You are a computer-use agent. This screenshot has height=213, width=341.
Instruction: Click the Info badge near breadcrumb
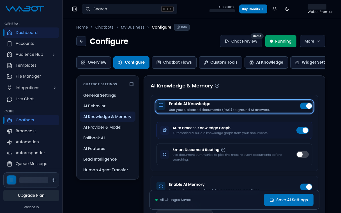182,27
